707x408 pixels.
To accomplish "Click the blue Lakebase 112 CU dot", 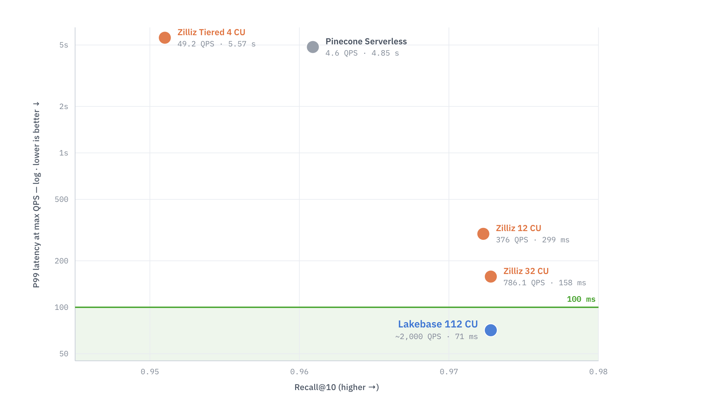I will 490,330.
